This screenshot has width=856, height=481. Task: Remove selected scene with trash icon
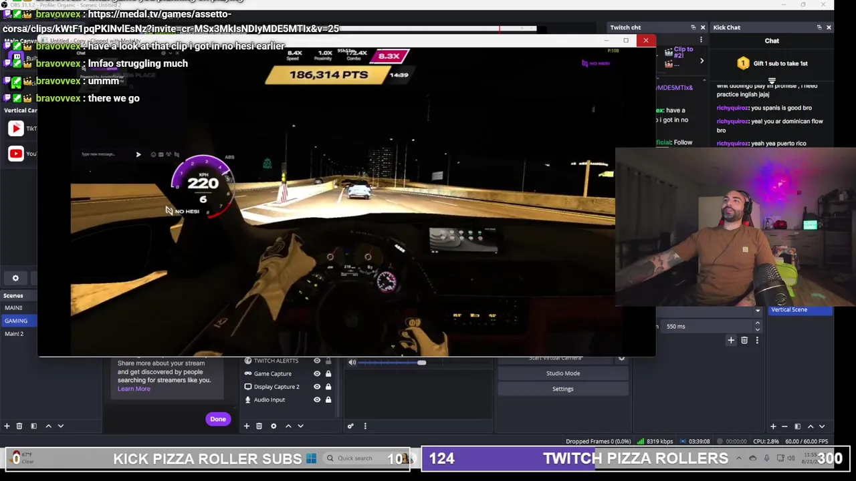click(19, 426)
